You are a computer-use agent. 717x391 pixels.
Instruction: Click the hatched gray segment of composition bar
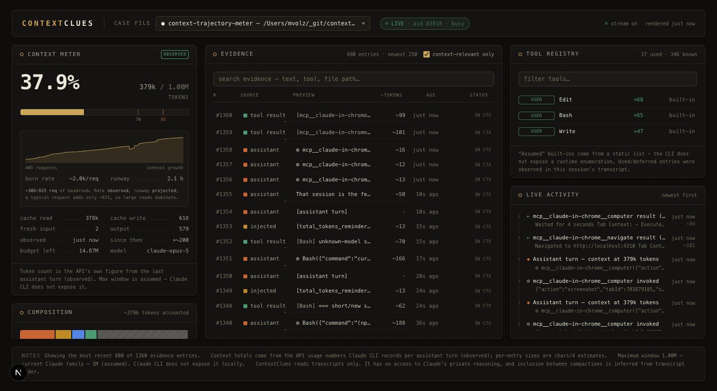click(142, 334)
